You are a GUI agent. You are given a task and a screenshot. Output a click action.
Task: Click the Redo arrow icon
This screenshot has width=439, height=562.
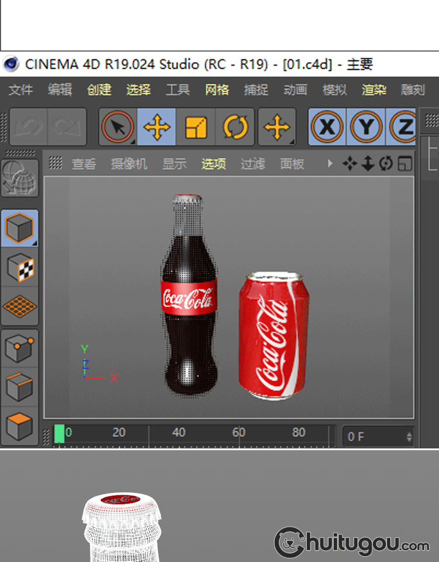(66, 127)
